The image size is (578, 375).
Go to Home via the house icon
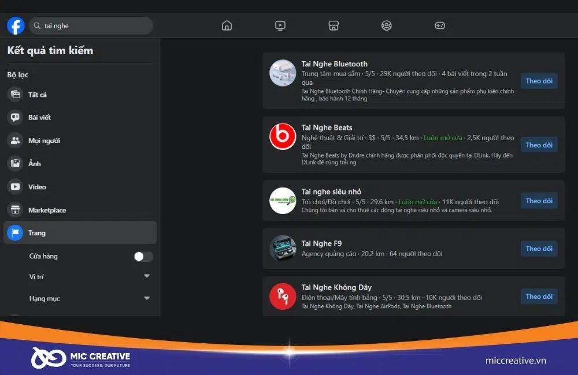click(227, 25)
